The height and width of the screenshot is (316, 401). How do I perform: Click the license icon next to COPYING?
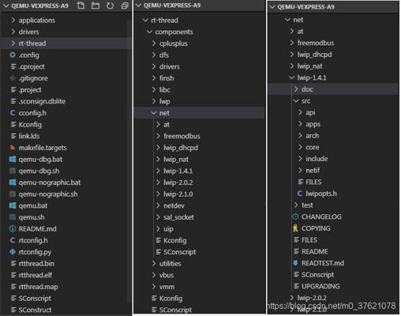pos(295,228)
